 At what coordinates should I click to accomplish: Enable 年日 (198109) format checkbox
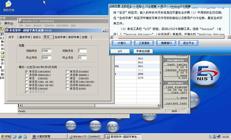(x=67, y=78)
